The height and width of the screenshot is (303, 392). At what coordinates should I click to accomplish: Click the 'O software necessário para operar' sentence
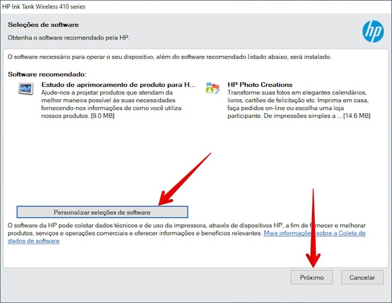[x=169, y=57]
